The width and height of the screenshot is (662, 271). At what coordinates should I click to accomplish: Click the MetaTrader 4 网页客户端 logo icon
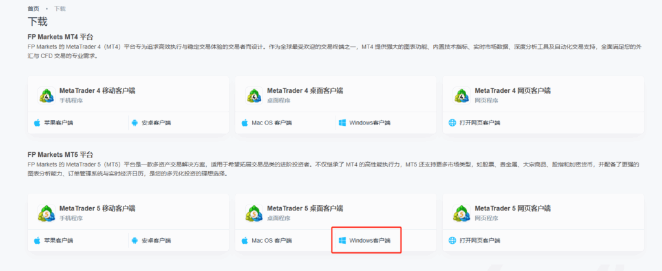click(x=461, y=95)
